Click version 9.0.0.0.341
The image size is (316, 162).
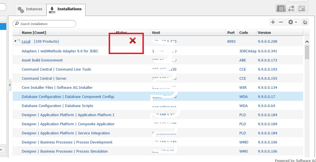[267, 51]
